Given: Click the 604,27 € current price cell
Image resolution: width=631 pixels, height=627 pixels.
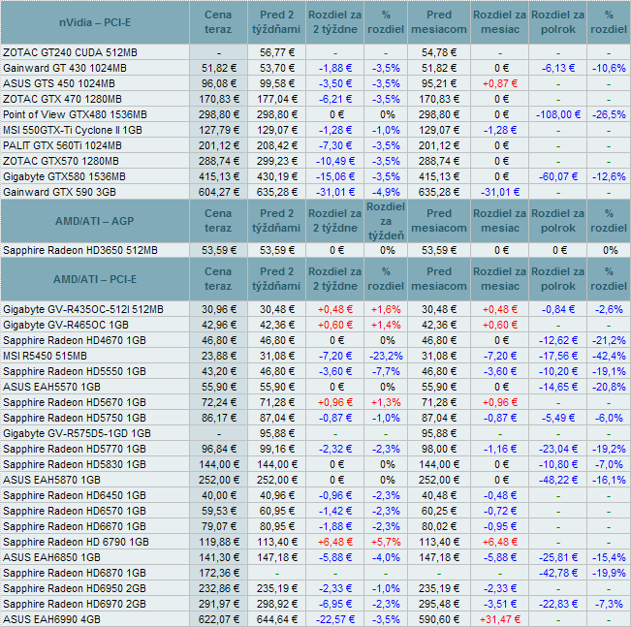Looking at the screenshot, I should tap(218, 193).
